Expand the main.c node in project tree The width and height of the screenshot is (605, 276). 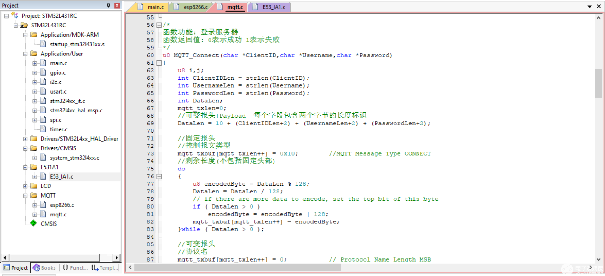tap(35, 63)
